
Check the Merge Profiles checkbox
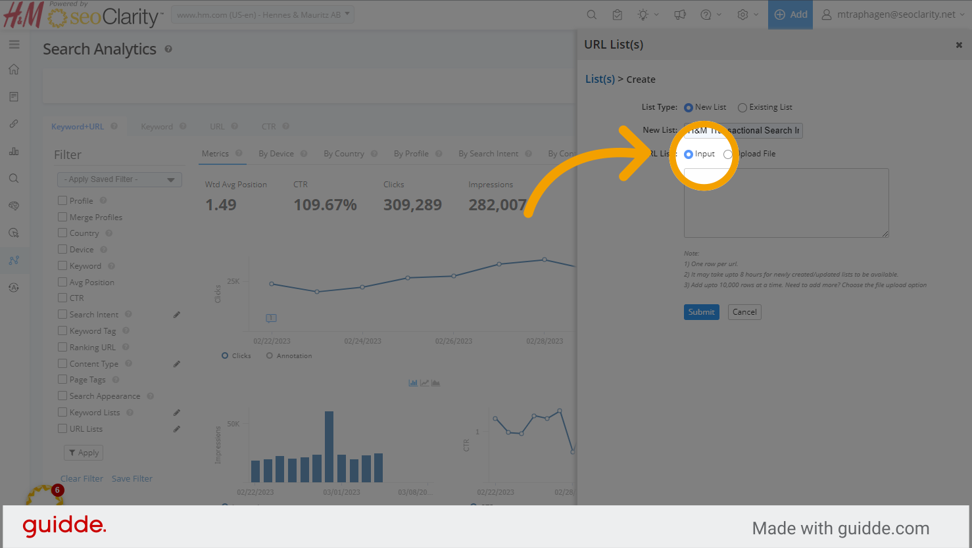[62, 217]
